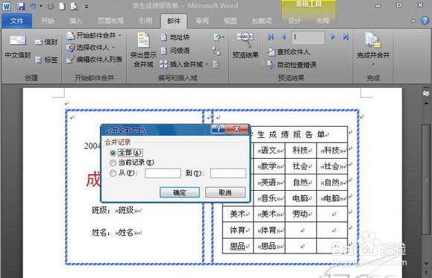Close the 合并到新文档 dialog
Viewport: 432px width, 278px height.
point(236,128)
